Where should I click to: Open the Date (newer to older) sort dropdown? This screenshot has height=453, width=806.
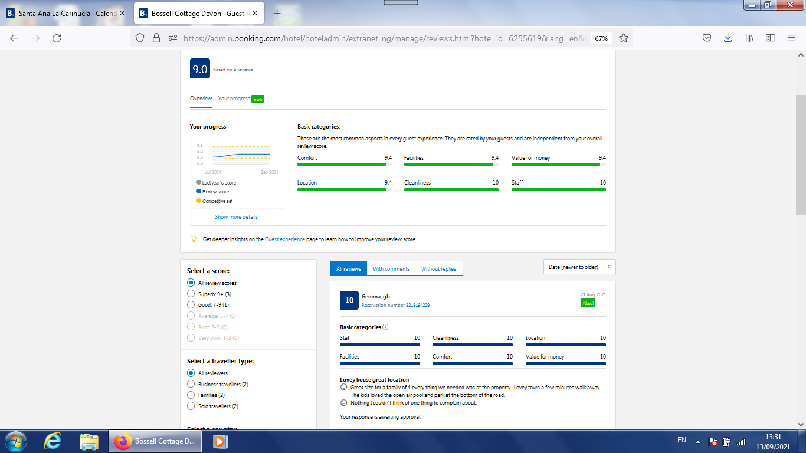(x=579, y=267)
